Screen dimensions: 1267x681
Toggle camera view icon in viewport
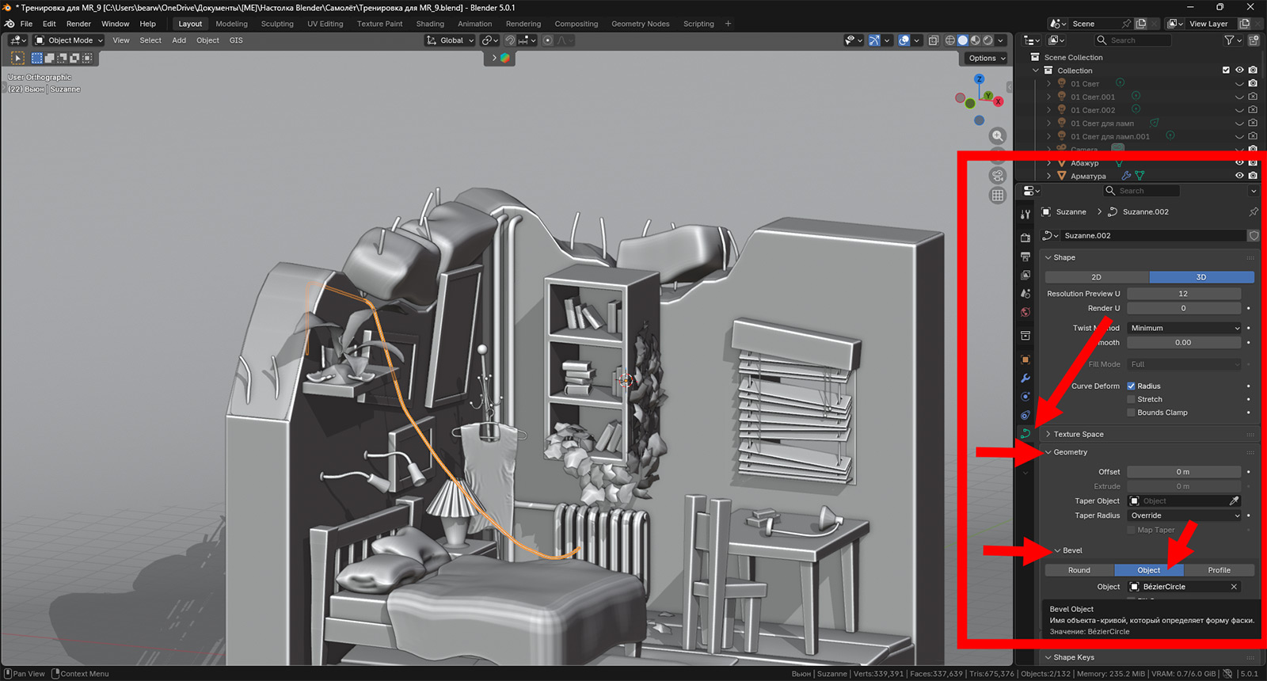[998, 176]
